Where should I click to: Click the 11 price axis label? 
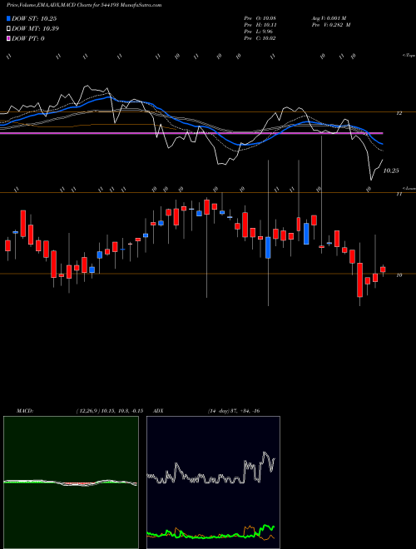(399, 194)
